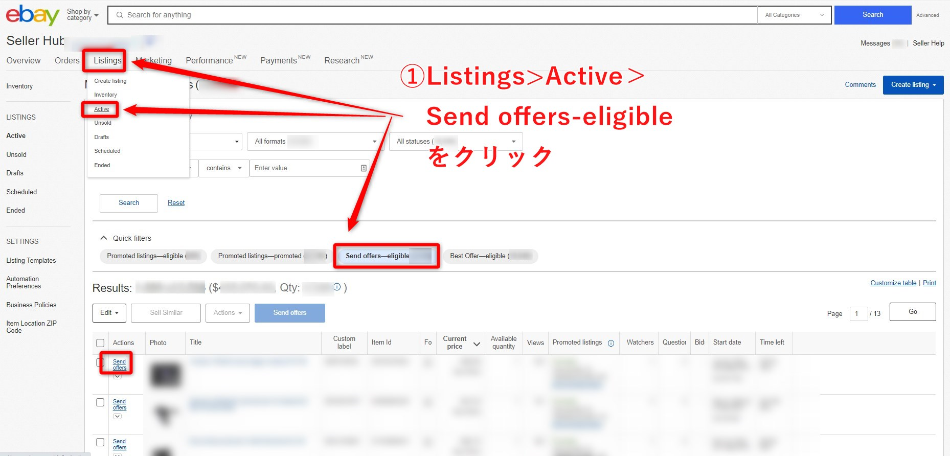Open All formats dropdown
The height and width of the screenshot is (456, 950).
(315, 142)
